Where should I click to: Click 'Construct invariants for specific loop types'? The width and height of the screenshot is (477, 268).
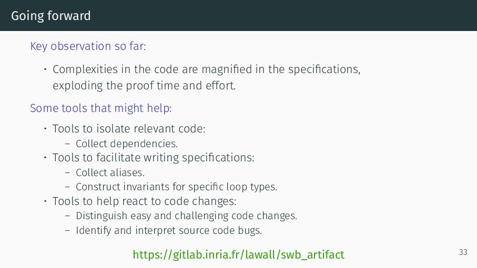tap(176, 187)
